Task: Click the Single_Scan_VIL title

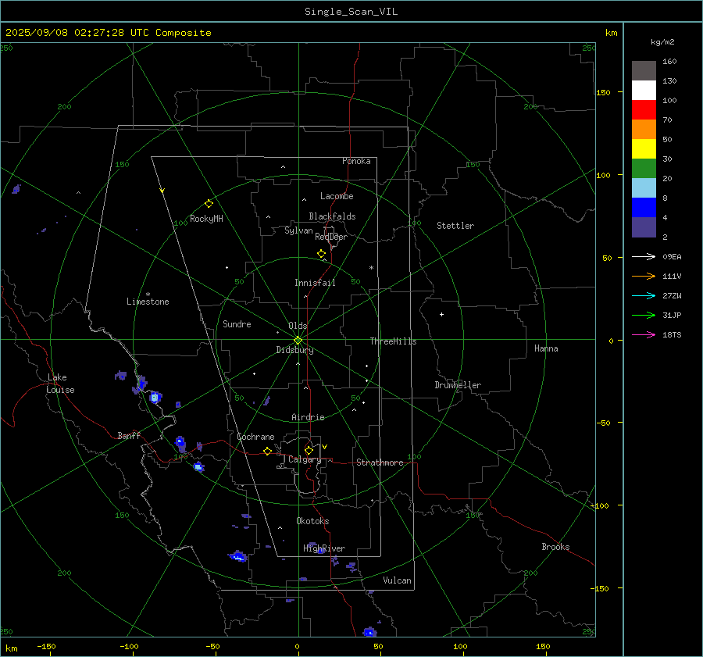Action: pos(351,12)
